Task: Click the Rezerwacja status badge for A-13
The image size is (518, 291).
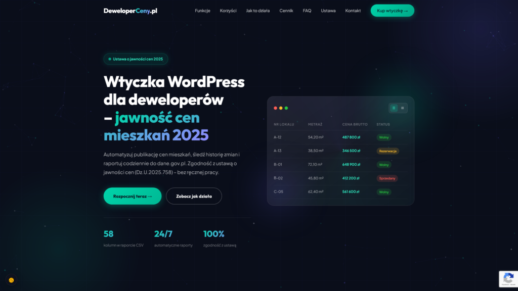Action: coord(387,151)
